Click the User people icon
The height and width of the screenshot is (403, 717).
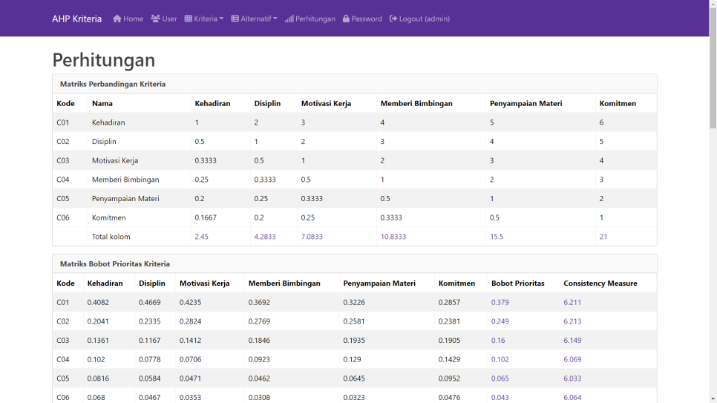pyautogui.click(x=156, y=19)
